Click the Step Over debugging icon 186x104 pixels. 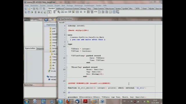click(x=45, y=12)
